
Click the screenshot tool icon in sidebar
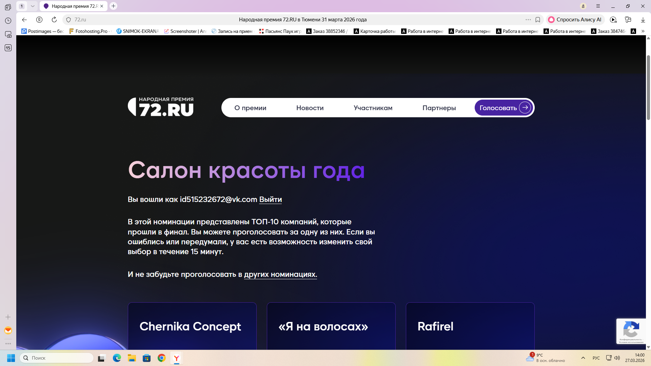point(8,34)
